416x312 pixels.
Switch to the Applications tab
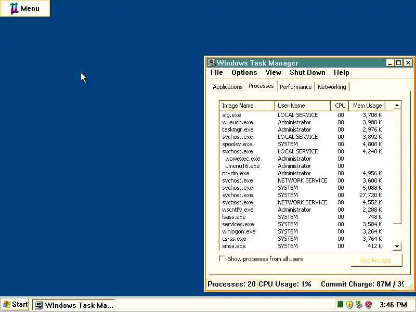(x=227, y=87)
